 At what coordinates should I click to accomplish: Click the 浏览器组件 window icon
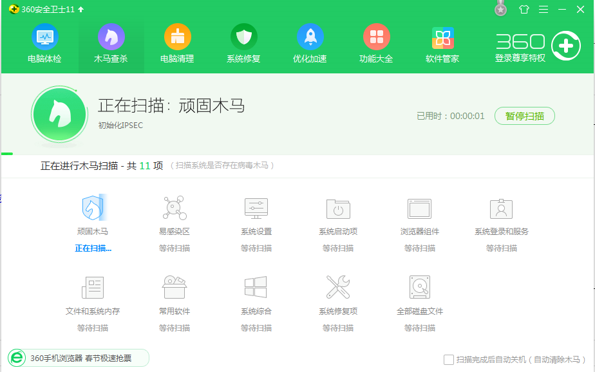[419, 209]
